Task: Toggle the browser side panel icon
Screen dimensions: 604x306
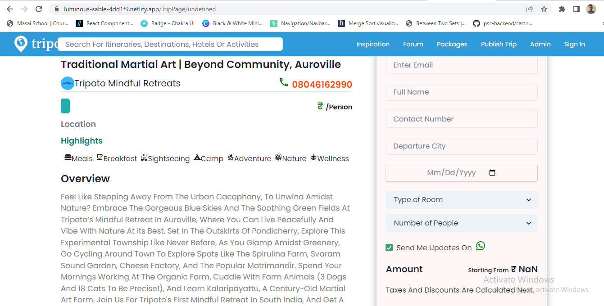Action: (x=576, y=9)
